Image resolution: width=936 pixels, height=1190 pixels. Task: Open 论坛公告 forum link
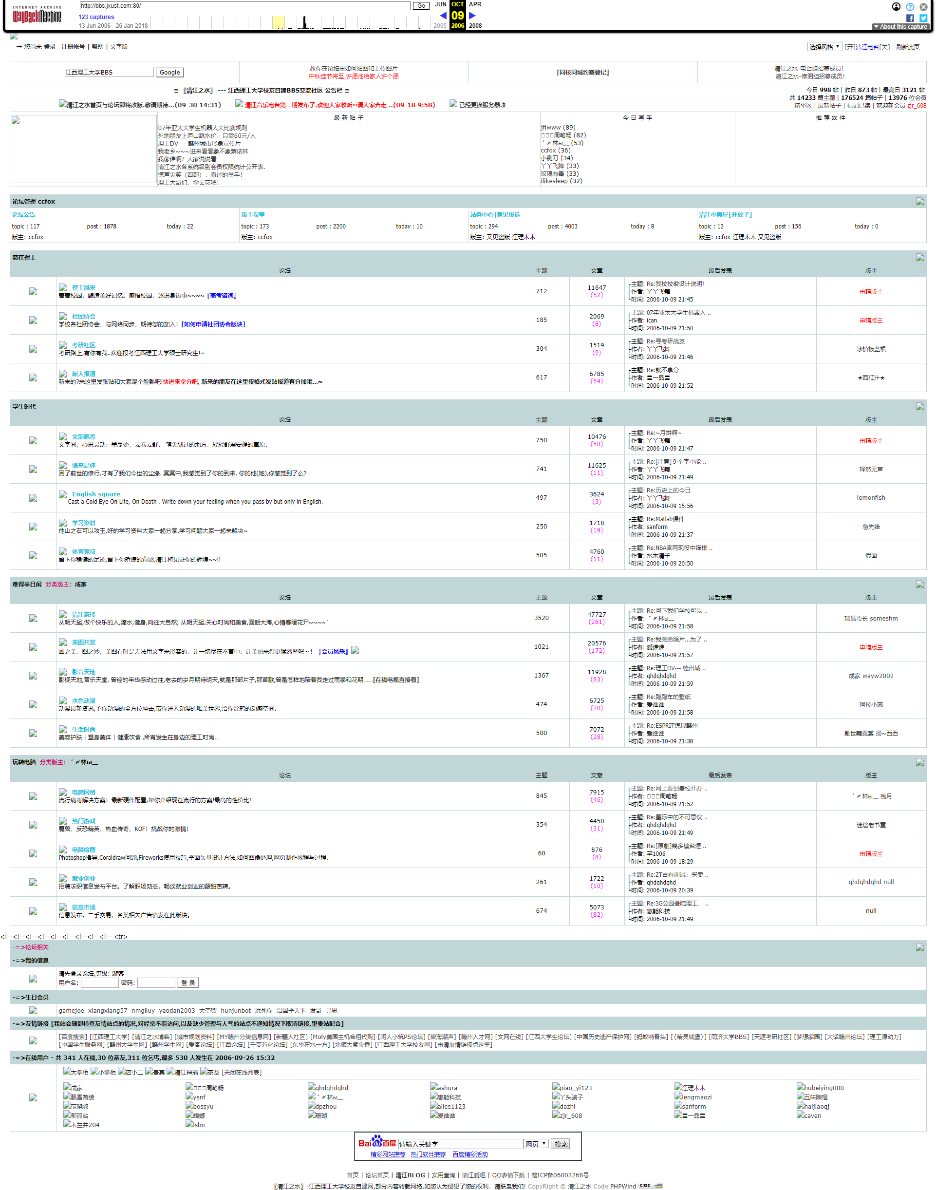point(23,214)
